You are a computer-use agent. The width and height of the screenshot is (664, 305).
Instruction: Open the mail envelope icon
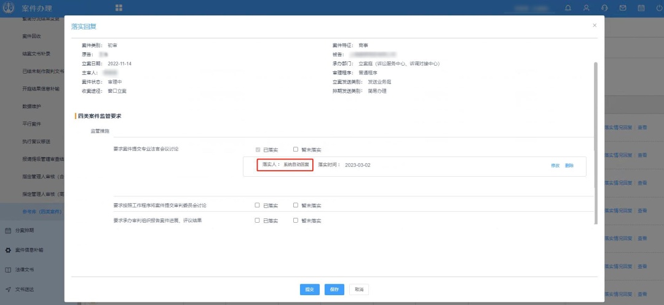[623, 8]
